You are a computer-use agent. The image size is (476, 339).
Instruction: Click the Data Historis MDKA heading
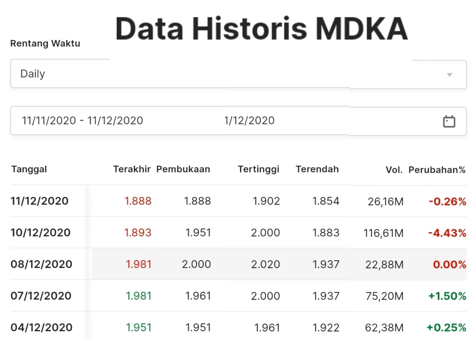261,29
